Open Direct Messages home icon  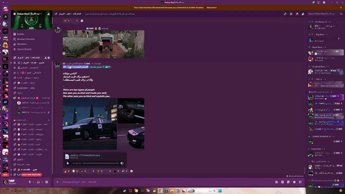tap(5, 9)
